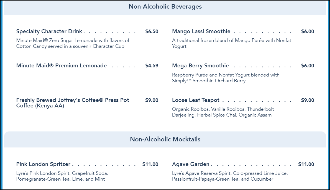The width and height of the screenshot is (330, 190).
Task: Click the $4.59 lemonade price
Action: (x=152, y=66)
